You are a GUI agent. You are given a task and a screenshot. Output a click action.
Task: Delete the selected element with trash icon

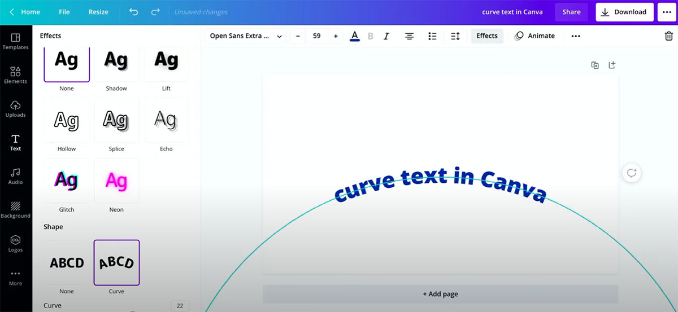click(668, 36)
